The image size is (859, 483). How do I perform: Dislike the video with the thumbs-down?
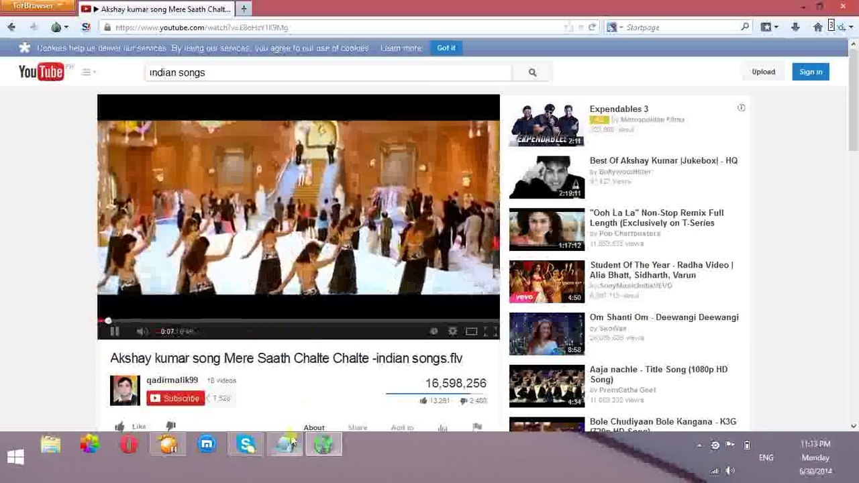click(170, 426)
